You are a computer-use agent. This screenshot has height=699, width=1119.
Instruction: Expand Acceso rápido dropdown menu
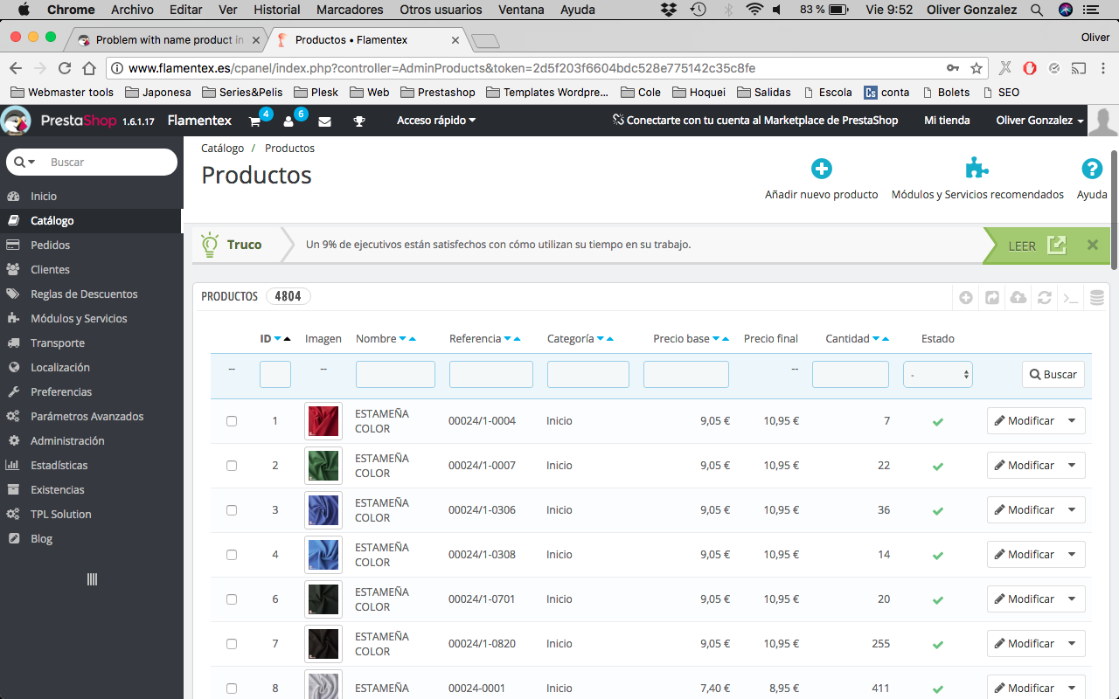(x=436, y=121)
